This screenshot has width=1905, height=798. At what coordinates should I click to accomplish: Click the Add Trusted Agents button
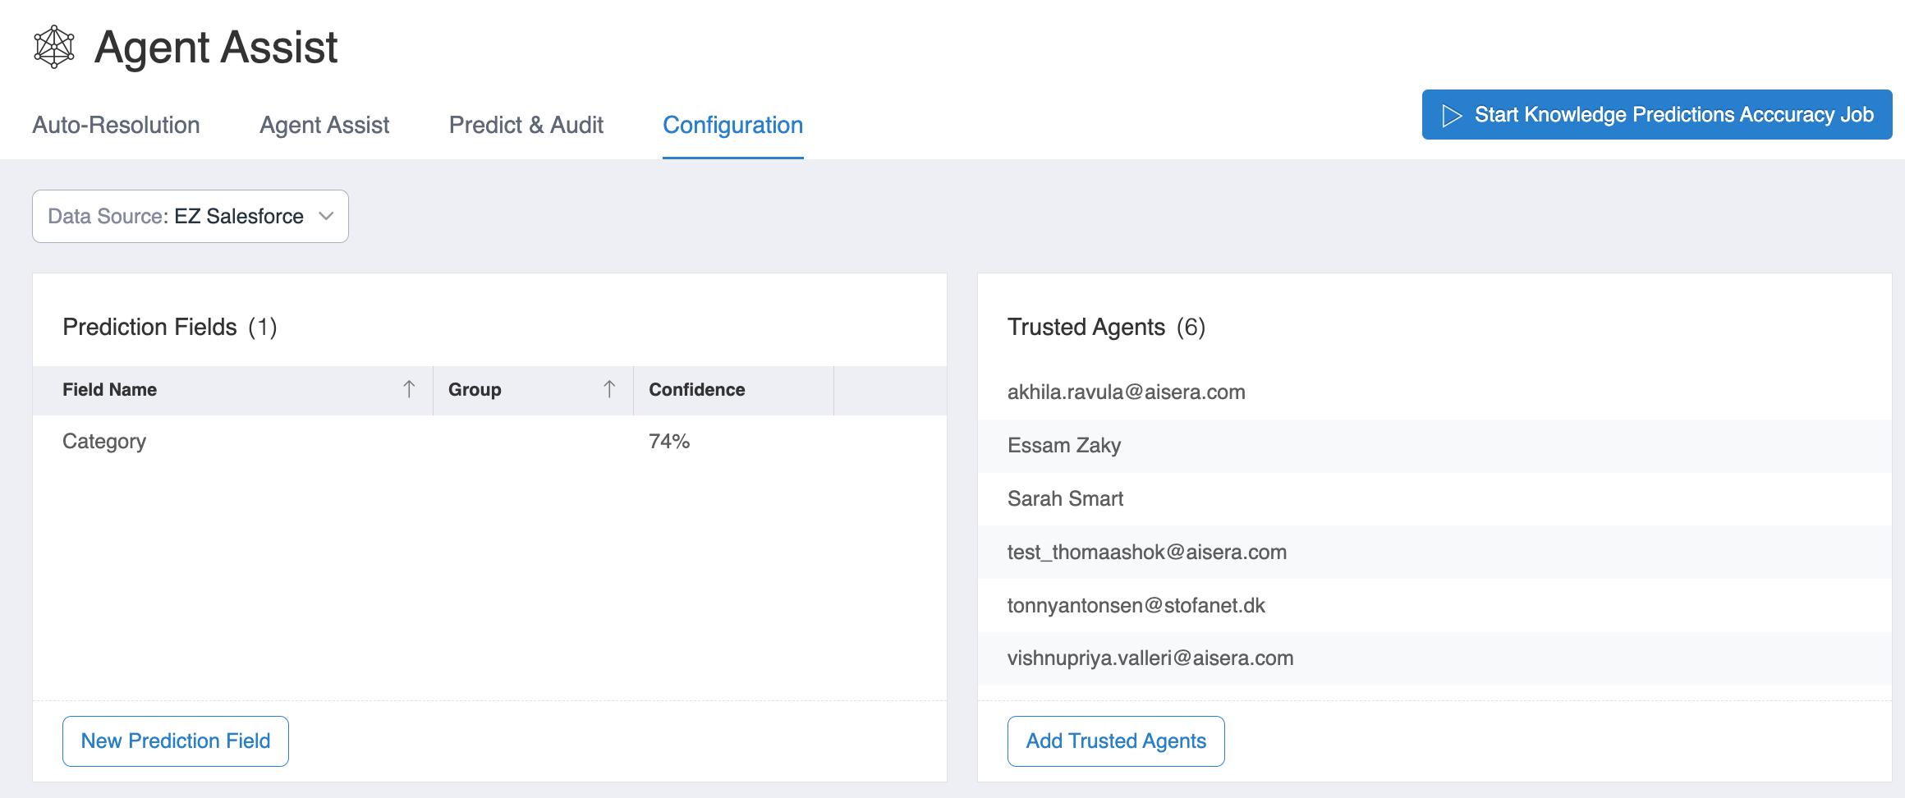click(x=1116, y=741)
